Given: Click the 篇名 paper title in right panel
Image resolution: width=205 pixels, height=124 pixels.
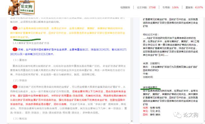Looking at the screenshot, I should [x=170, y=69].
